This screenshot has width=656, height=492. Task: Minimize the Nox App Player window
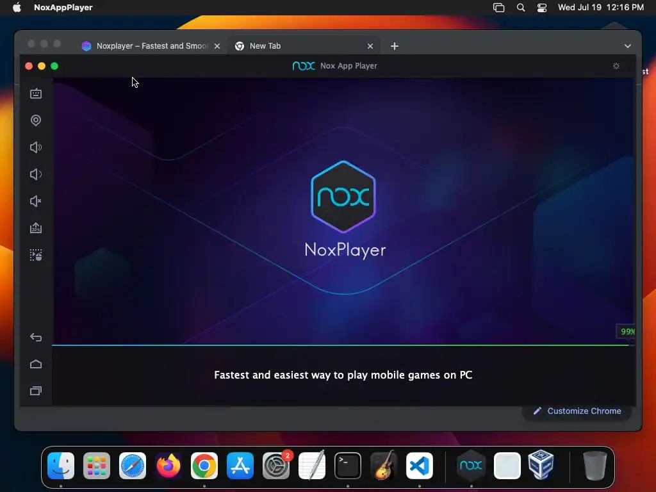click(42, 66)
